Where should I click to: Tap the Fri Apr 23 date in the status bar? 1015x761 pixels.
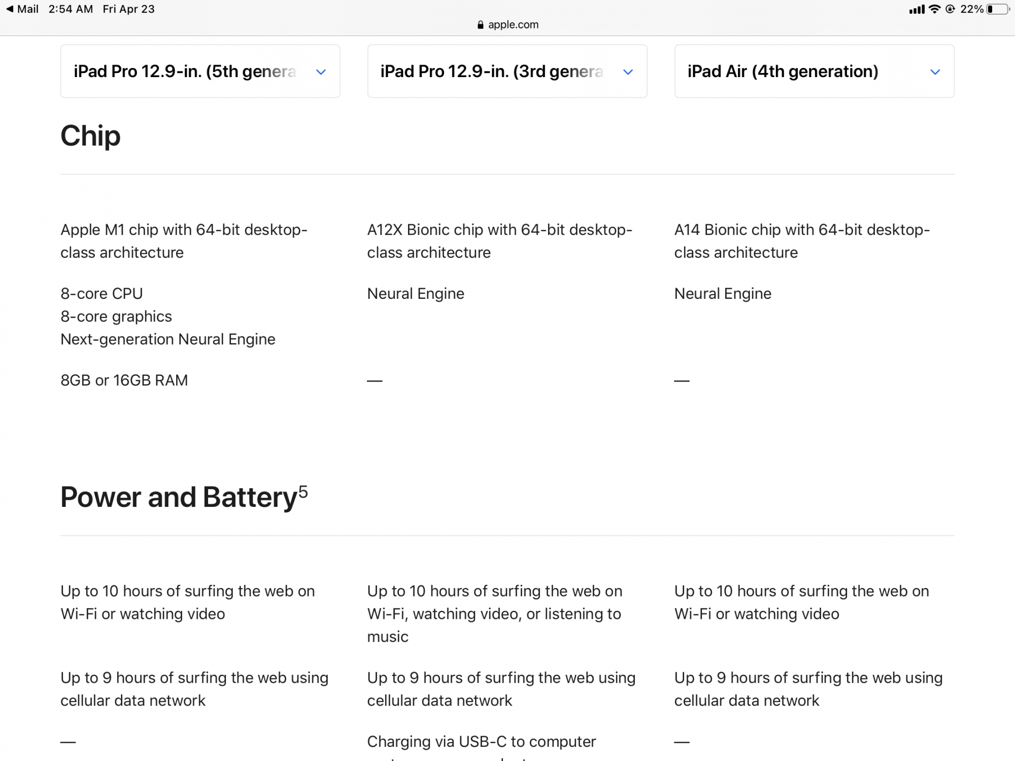tap(128, 9)
